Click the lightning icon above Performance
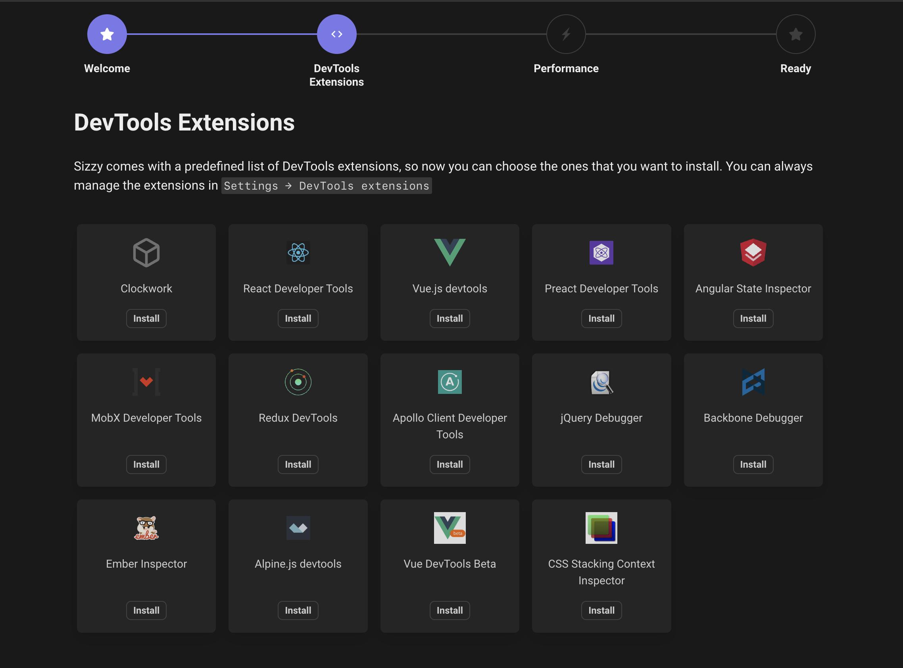The height and width of the screenshot is (668, 903). 566,34
